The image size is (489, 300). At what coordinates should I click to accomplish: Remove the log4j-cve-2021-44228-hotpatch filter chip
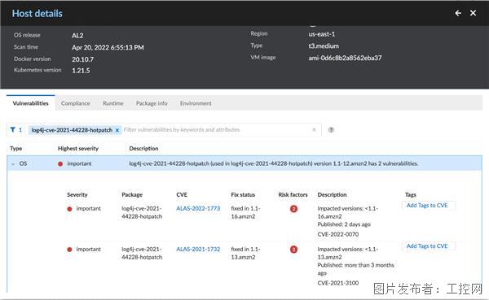coord(117,130)
